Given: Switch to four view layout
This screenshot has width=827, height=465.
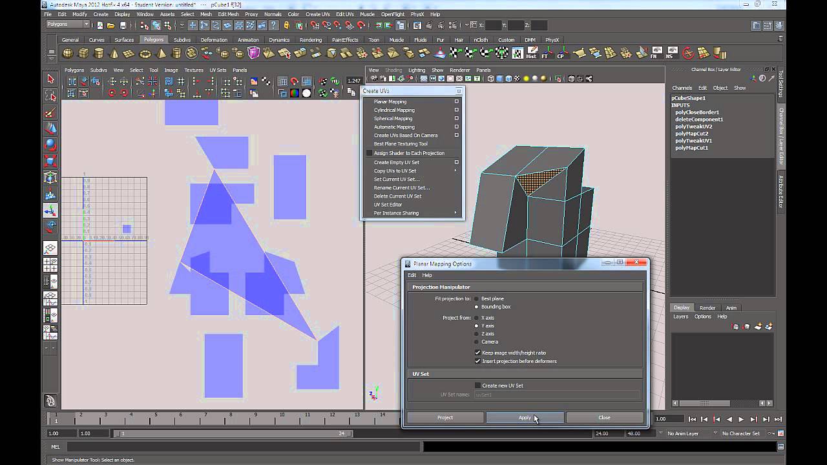Looking at the screenshot, I should tap(50, 265).
